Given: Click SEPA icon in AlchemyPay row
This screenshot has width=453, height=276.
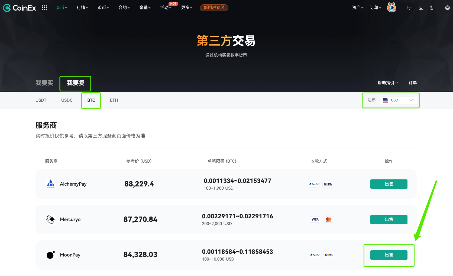Looking at the screenshot, I should pyautogui.click(x=328, y=184).
